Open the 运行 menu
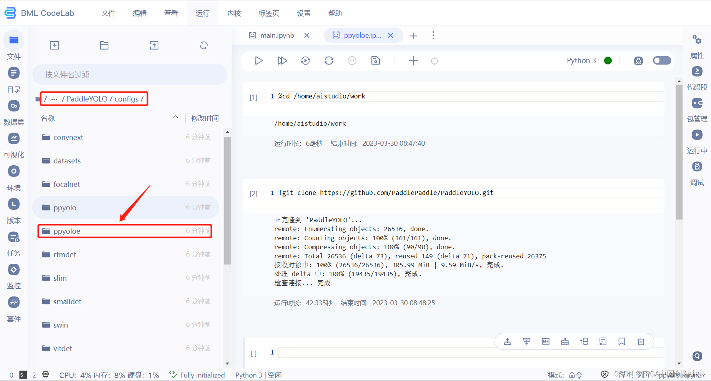Screen dimensions: 711x381 click(x=203, y=13)
